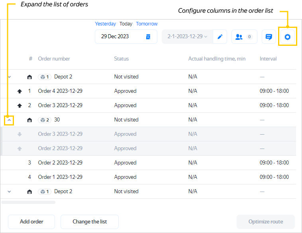Click the up arrow icon beside row 2
Viewport: 302px width, 233px height.
tap(20, 106)
